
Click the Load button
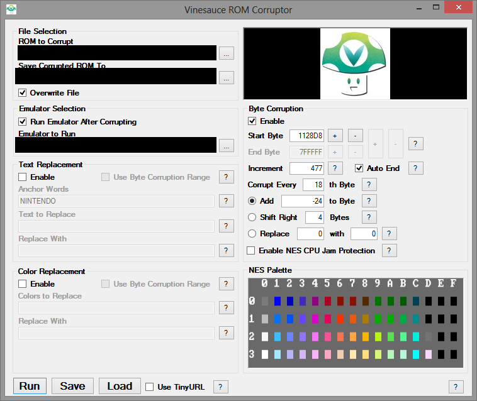pyautogui.click(x=120, y=386)
